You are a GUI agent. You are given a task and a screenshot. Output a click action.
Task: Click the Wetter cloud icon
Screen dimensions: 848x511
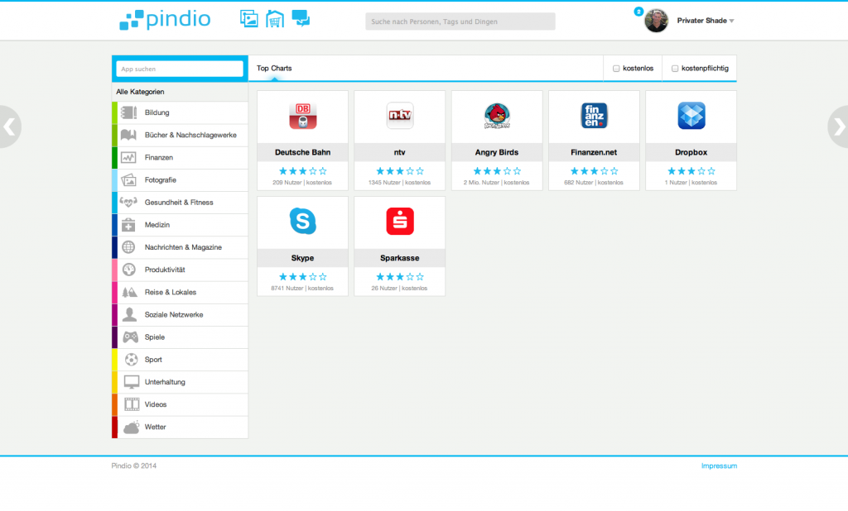(x=132, y=427)
